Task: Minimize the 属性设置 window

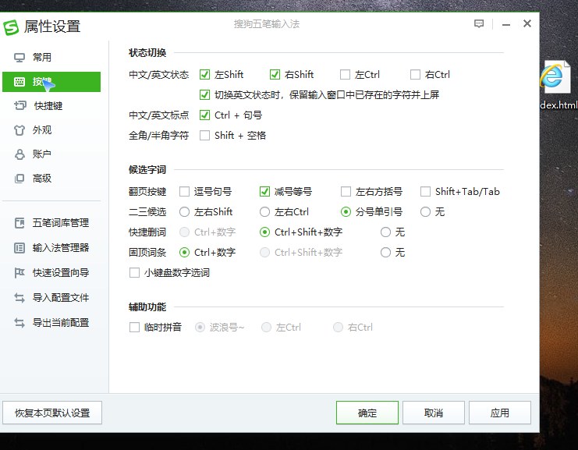Action: (506, 25)
